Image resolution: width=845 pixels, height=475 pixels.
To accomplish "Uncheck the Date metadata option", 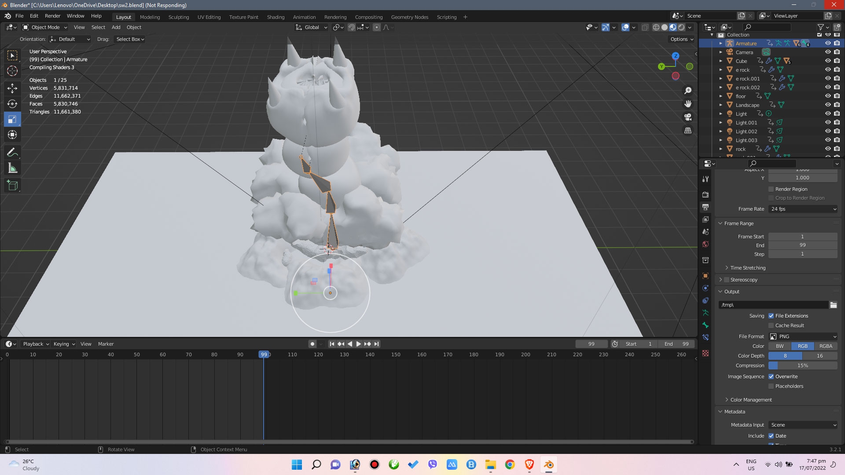I will tap(771, 436).
